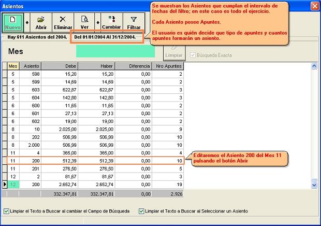The height and width of the screenshot is (226, 321).
Task: Click the current row marker arrow
Action: [x=5, y=185]
